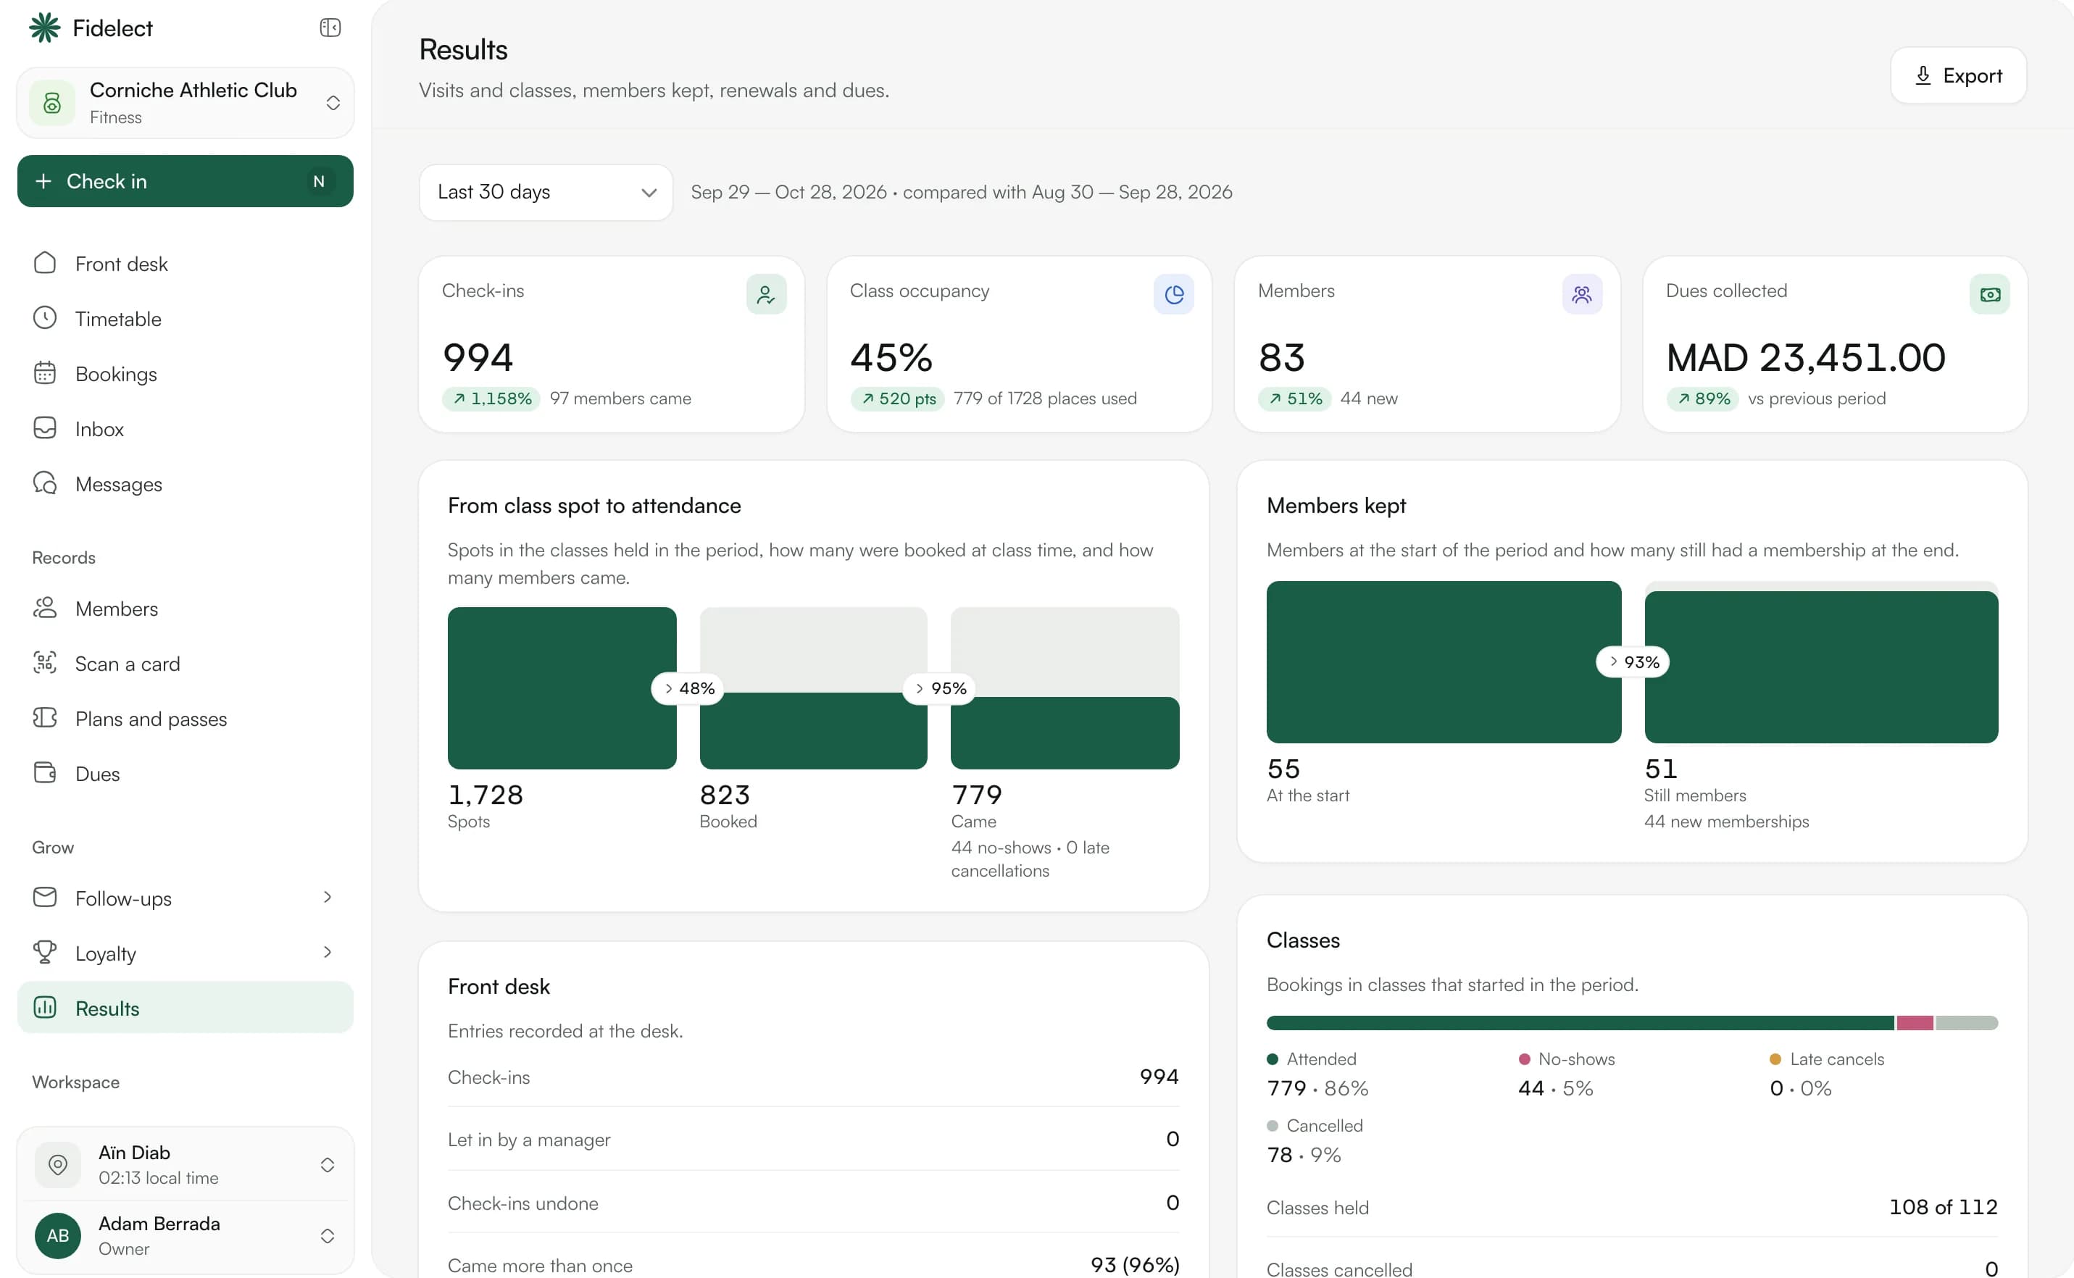
Task: Click the Members card group icon
Action: [1582, 294]
